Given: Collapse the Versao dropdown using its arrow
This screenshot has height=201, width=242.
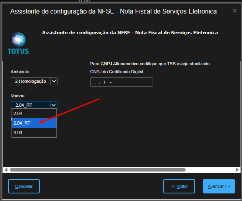Looking at the screenshot, I should (54, 105).
